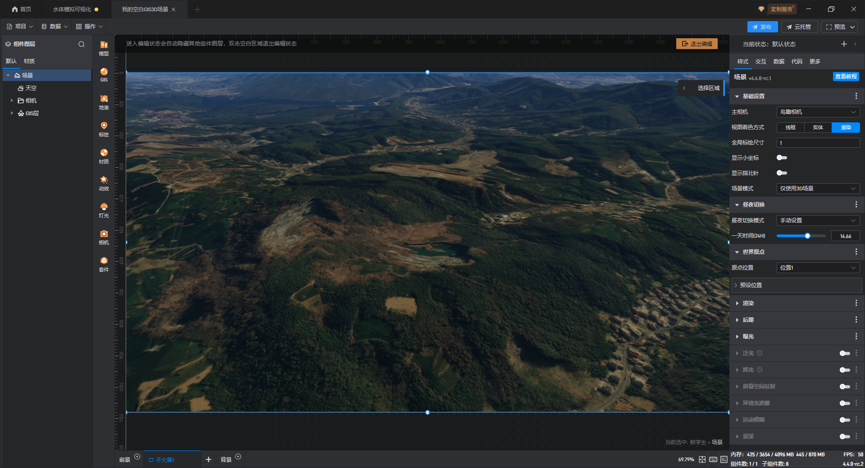Select 线框 wireframe shading mode
The image size is (865, 468).
[791, 127]
